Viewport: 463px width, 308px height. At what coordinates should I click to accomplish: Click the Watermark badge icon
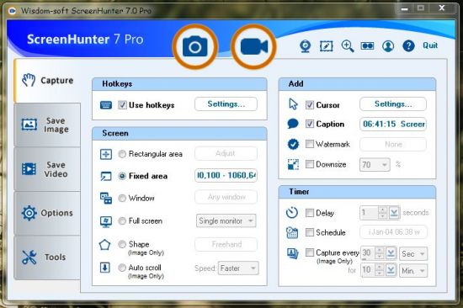[293, 144]
